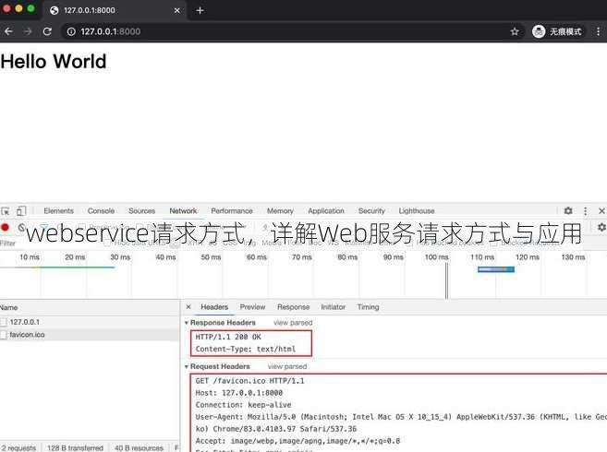
Task: Open the Chrome three-dot menu
Action: click(598, 31)
